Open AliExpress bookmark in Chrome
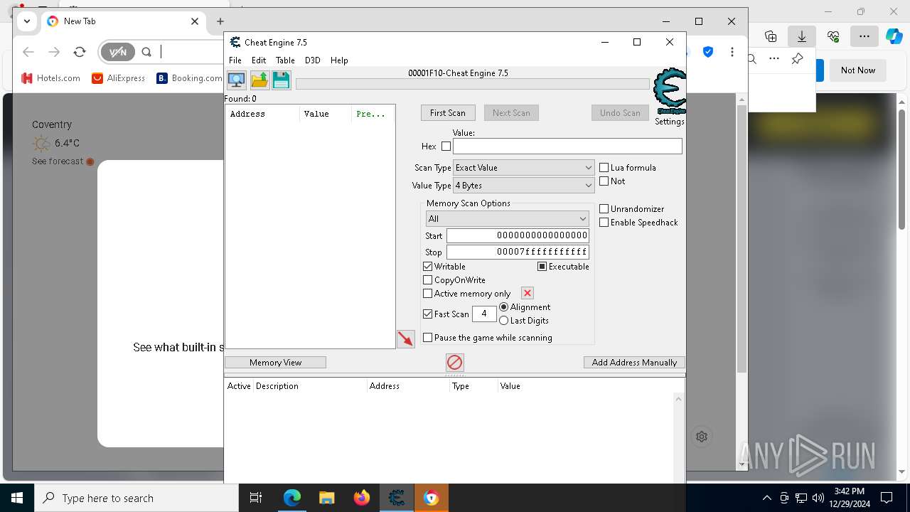This screenshot has height=512, width=910. pyautogui.click(x=119, y=78)
